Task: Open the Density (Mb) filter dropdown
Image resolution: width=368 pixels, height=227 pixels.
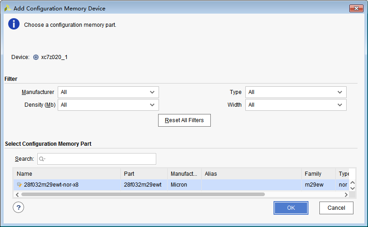Action: point(108,105)
